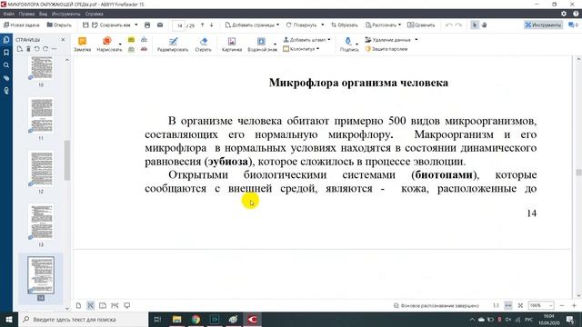Image resolution: width=582 pixels, height=327 pixels.
Task: Rotate page right in Pages panel
Action: pyautogui.click(x=45, y=49)
